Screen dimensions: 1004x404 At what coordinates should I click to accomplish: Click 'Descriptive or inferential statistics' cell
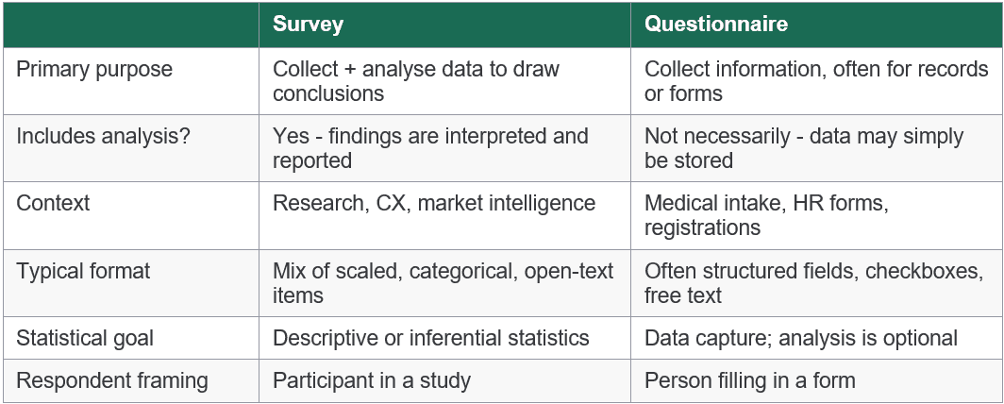430,338
